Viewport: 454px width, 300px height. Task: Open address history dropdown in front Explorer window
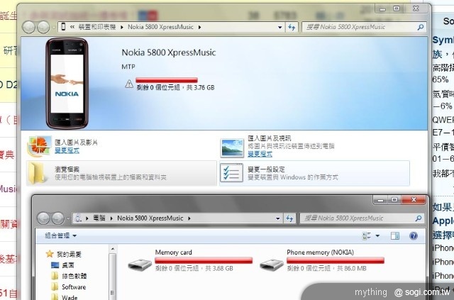[277, 218]
